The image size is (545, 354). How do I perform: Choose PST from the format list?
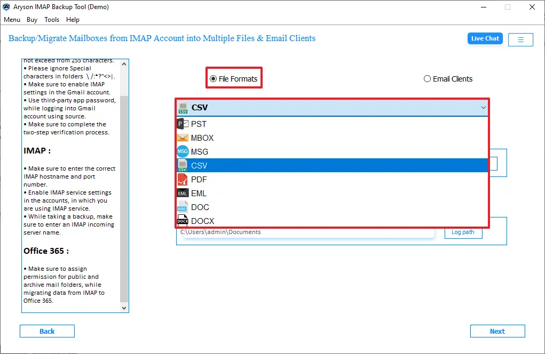[332, 124]
